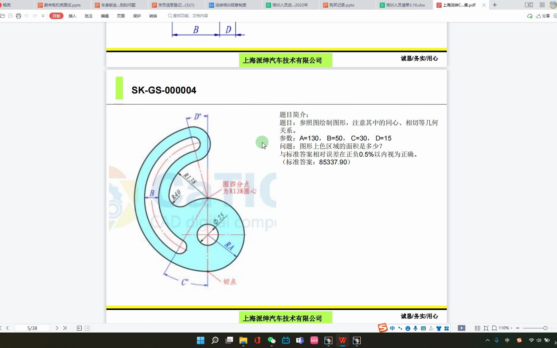Print the current PDF document
This screenshot has height=348, width=557.
[x=18, y=15]
